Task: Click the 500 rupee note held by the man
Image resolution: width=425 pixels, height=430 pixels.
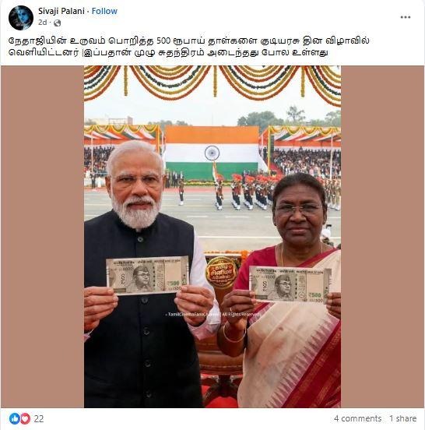Action: click(147, 275)
